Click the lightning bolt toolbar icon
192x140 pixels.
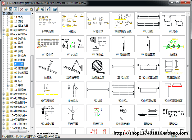pos(38,9)
